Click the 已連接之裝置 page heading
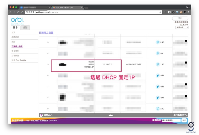 [46, 33]
